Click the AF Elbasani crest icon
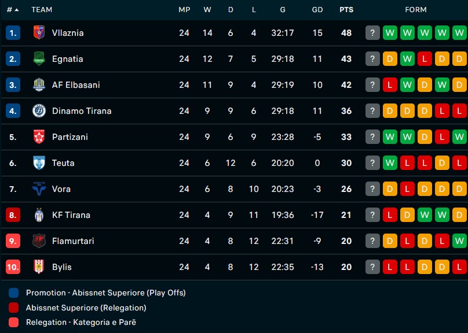468x333 pixels. click(39, 85)
